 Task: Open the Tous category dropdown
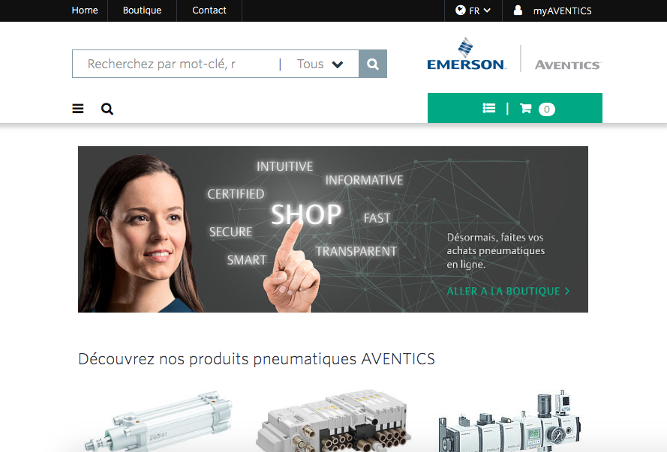point(320,64)
